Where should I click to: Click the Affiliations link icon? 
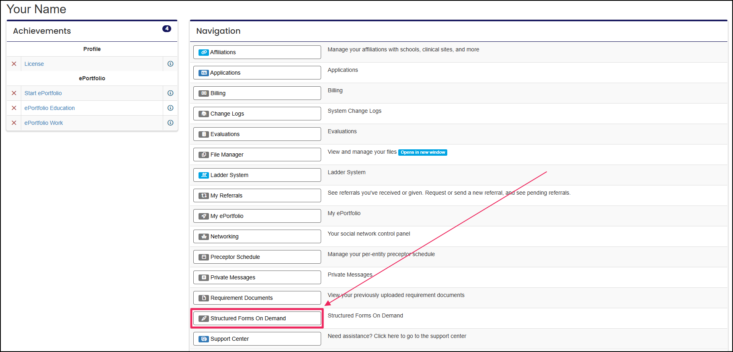(x=204, y=52)
